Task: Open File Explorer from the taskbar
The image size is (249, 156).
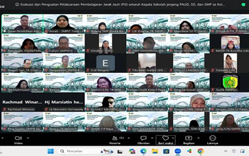Action: click(x=155, y=151)
